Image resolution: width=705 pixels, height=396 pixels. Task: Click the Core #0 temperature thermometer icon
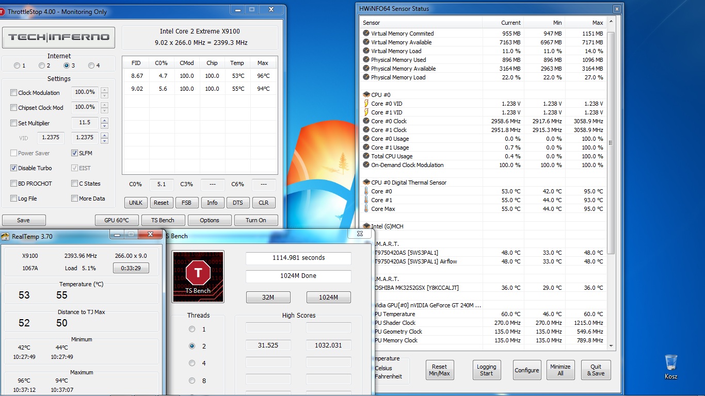click(x=366, y=191)
